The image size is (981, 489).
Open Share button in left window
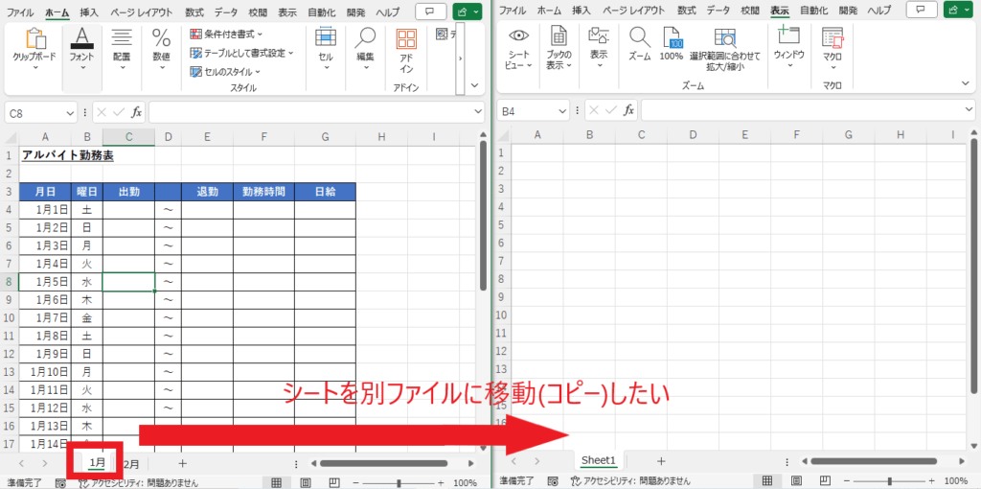pyautogui.click(x=468, y=12)
